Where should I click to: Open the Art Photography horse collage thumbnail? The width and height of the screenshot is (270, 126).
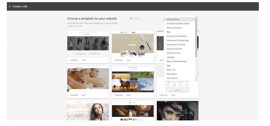point(133,79)
